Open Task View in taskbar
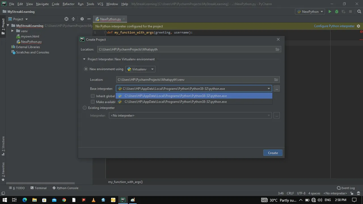This screenshot has height=204, width=363. 14,200
